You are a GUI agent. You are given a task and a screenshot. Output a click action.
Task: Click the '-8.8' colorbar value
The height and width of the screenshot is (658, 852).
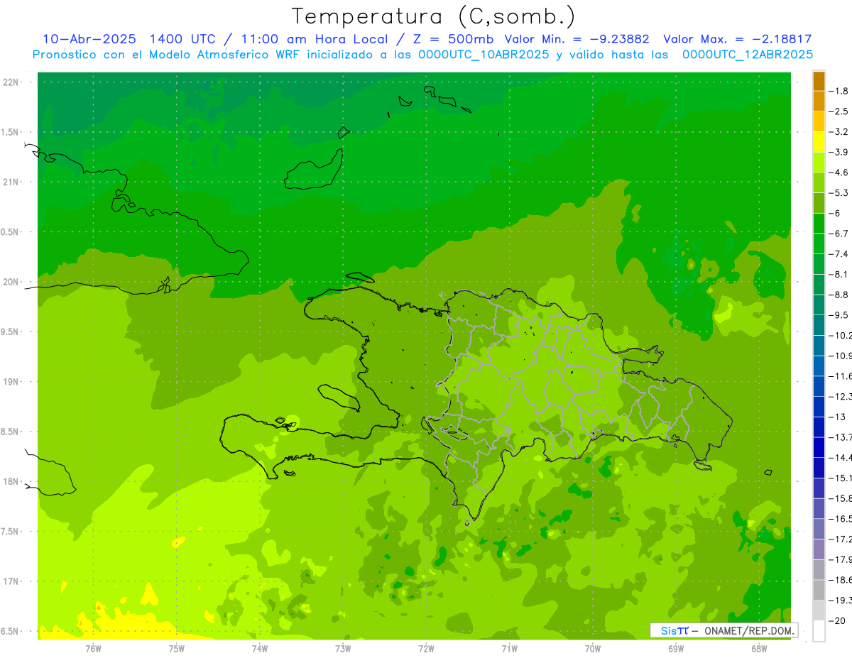point(839,295)
